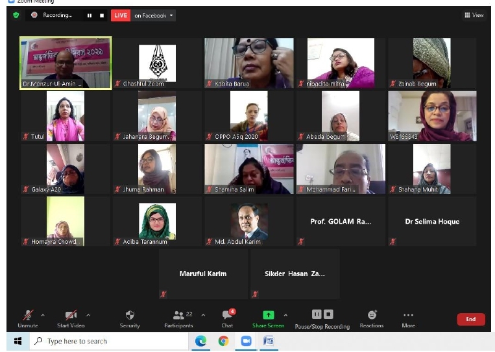The width and height of the screenshot is (495, 352).
Task: Select Tutul's video tile
Action: (66, 116)
